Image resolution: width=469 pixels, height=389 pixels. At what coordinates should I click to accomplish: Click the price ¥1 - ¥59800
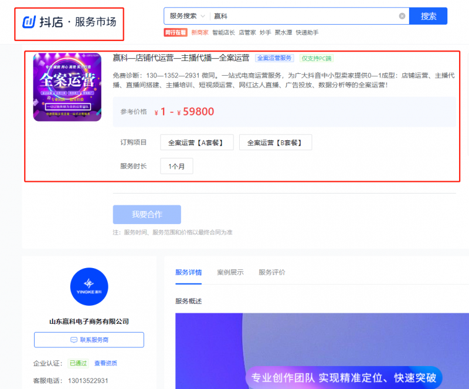[184, 111]
